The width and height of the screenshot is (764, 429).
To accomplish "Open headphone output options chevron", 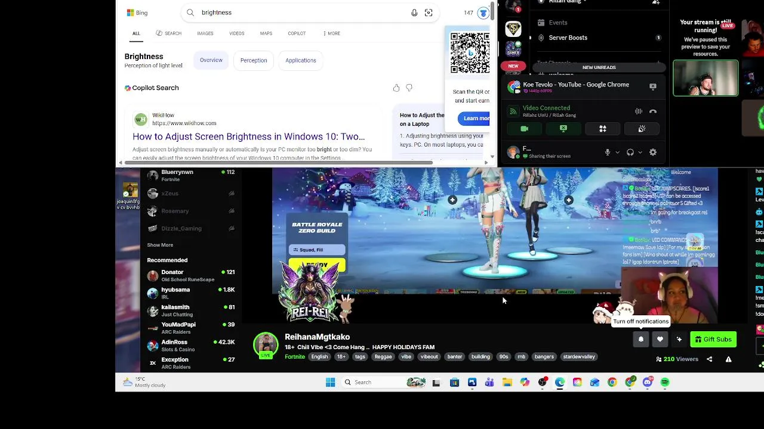I will (x=640, y=153).
